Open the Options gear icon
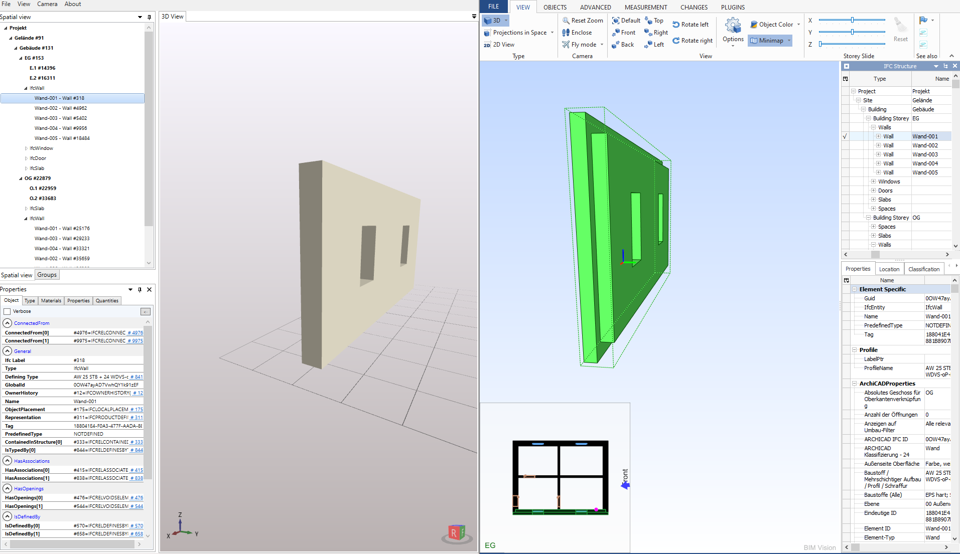 733,25
